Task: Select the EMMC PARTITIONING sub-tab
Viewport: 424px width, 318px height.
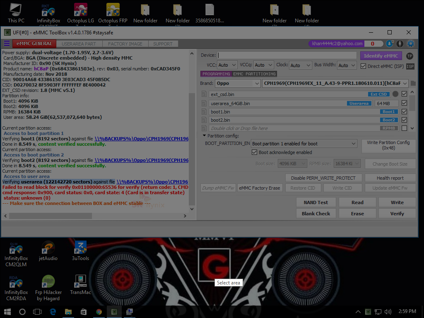Action: coord(254,74)
